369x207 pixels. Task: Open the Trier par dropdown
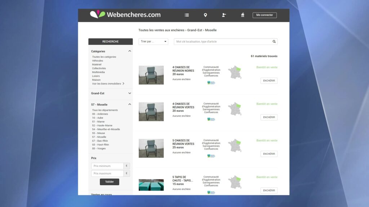[153, 42]
